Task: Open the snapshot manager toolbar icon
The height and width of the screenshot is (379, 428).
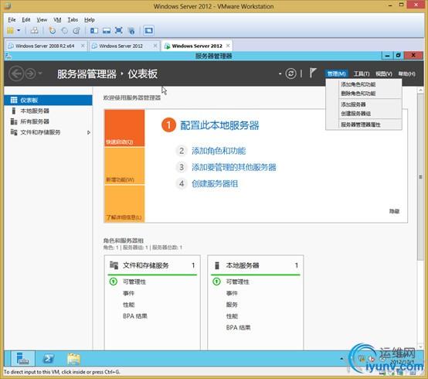Action: pyautogui.click(x=76, y=30)
